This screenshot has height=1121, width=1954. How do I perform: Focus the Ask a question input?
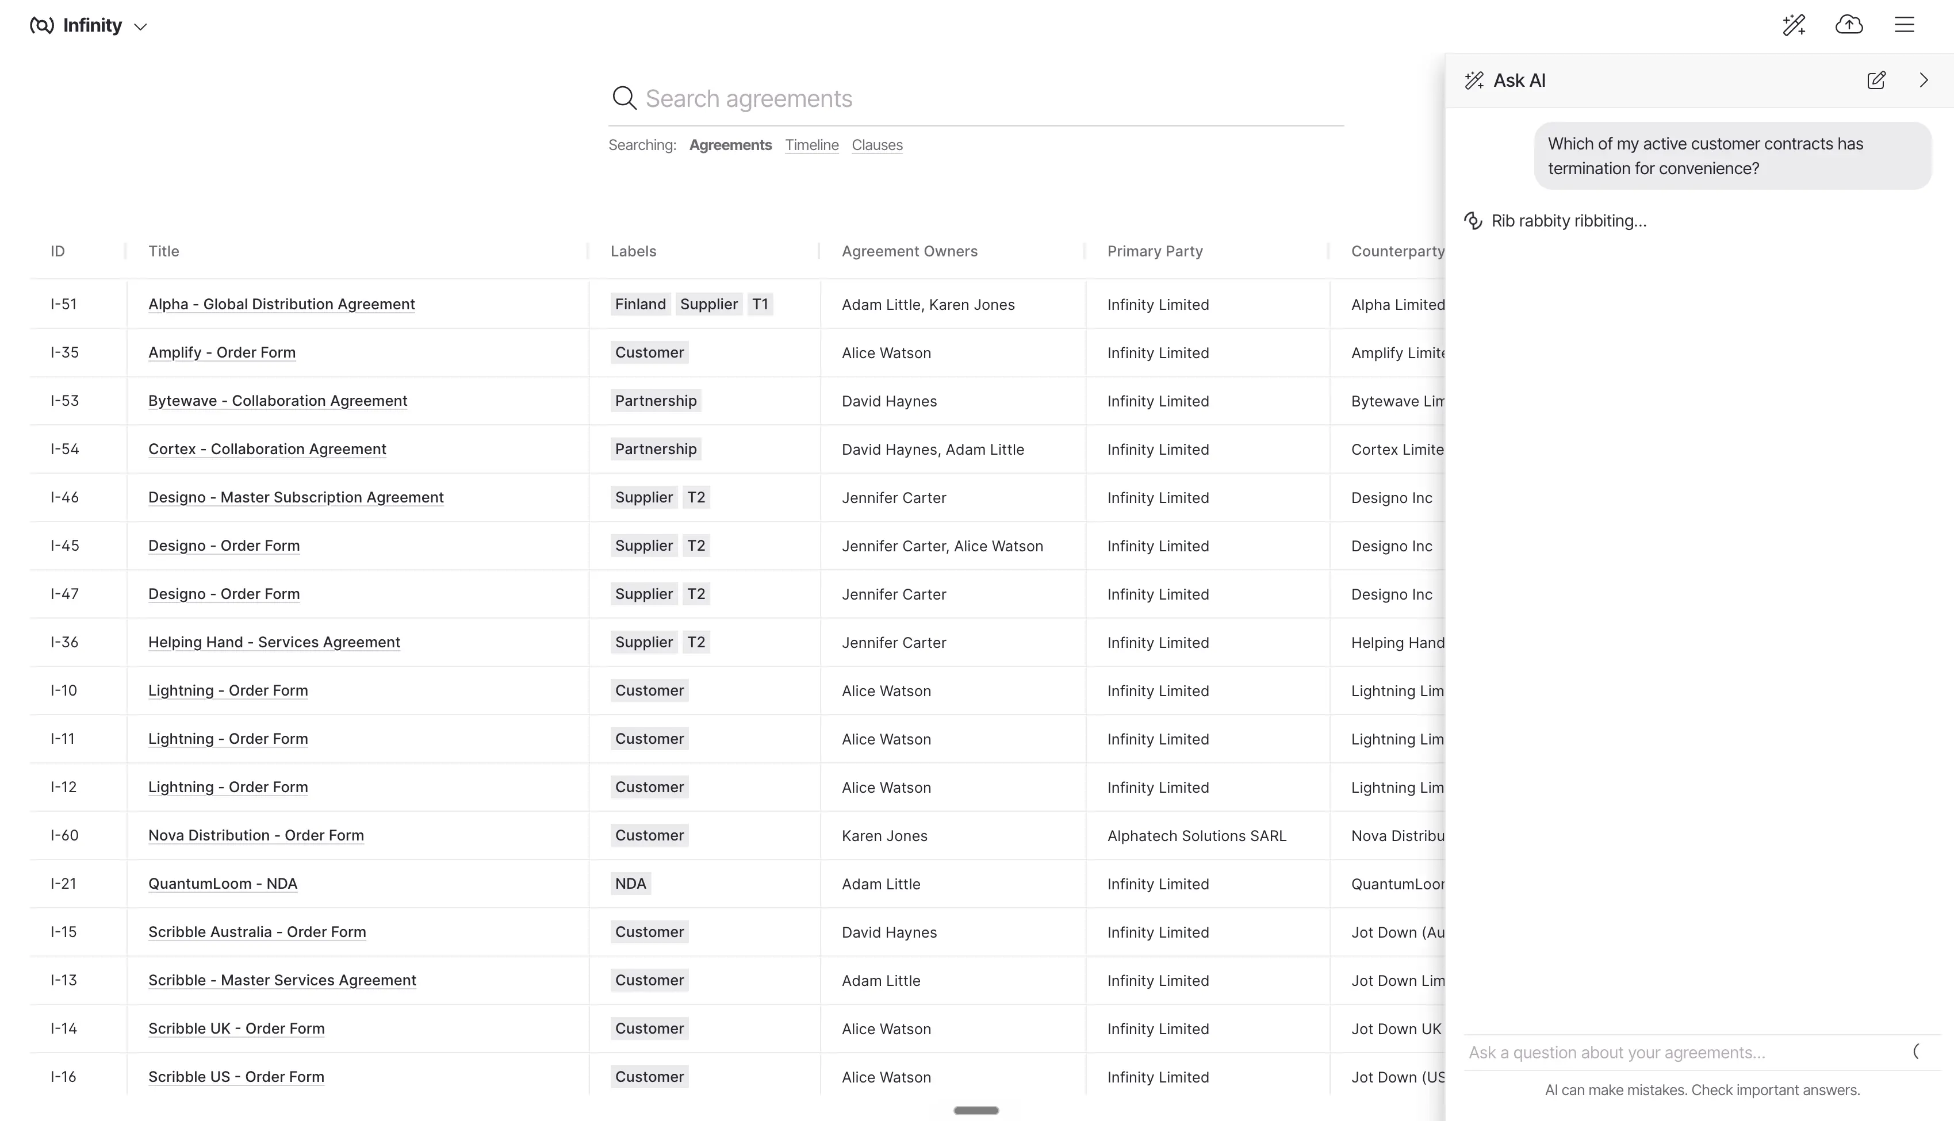click(1686, 1053)
